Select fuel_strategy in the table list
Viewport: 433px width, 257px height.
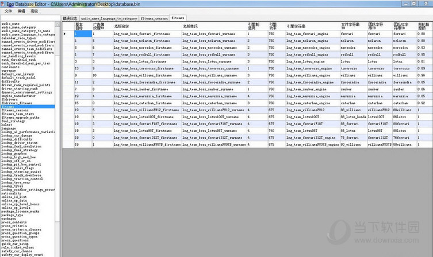coord(13,121)
